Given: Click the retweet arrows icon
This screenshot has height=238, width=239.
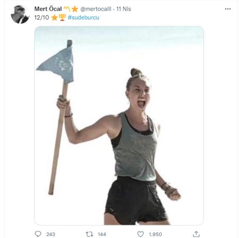Looking at the screenshot, I should coord(89,234).
